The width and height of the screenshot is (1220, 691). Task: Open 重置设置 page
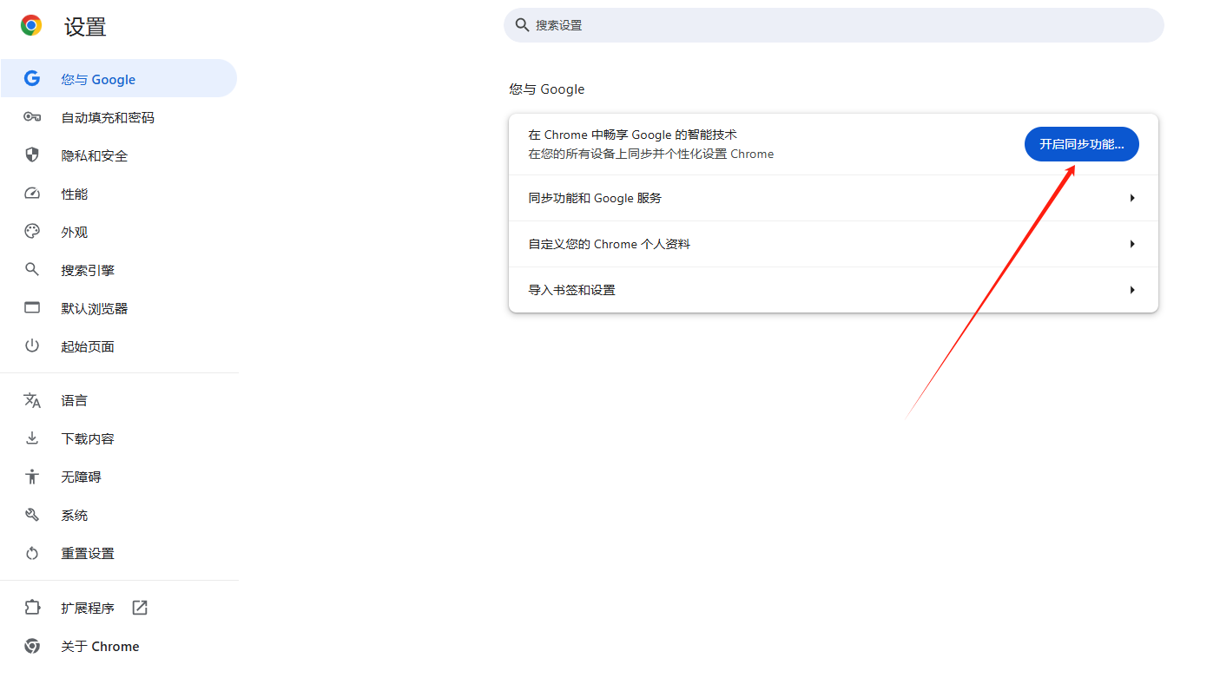[x=118, y=553]
